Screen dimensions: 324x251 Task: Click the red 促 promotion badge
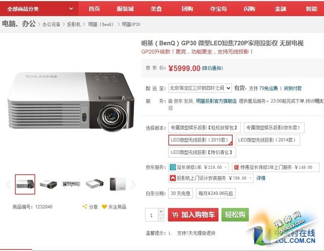(236, 167)
